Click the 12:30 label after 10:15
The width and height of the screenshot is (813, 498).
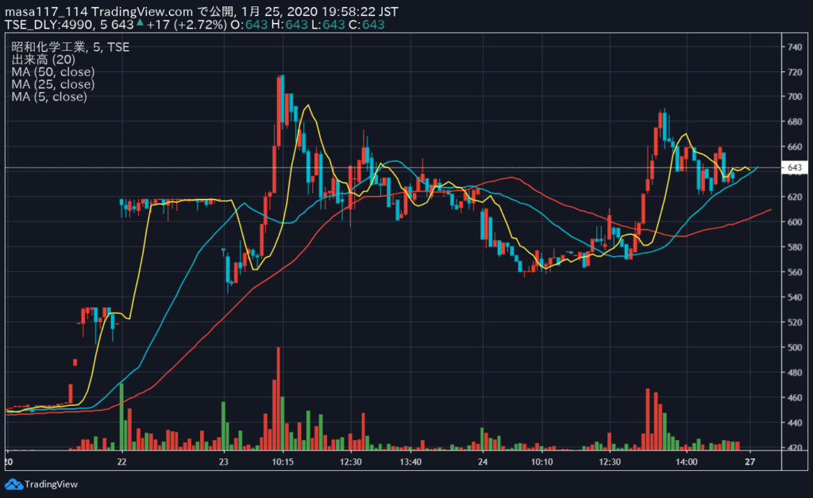pos(351,462)
